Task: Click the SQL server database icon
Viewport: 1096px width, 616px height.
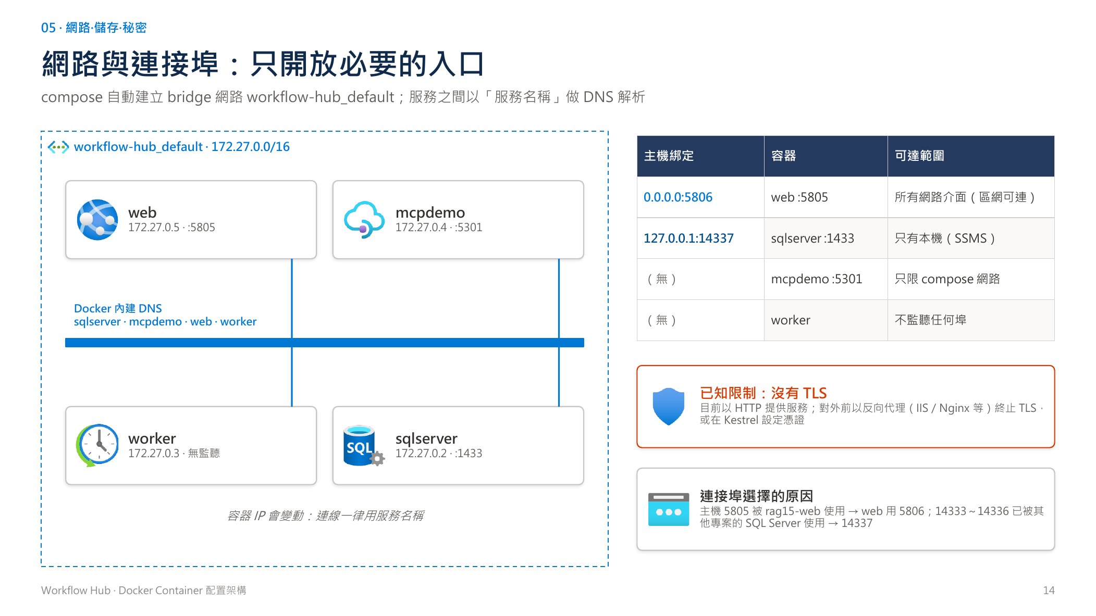Action: click(364, 446)
